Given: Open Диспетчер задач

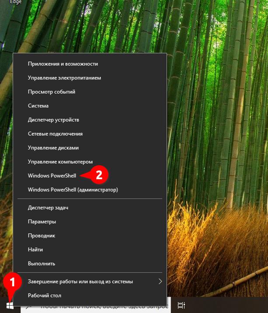Looking at the screenshot, I should coord(90,208).
